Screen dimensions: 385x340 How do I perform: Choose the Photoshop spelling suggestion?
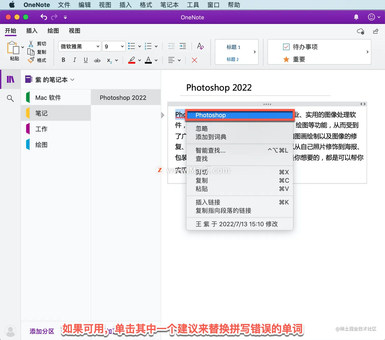point(240,115)
